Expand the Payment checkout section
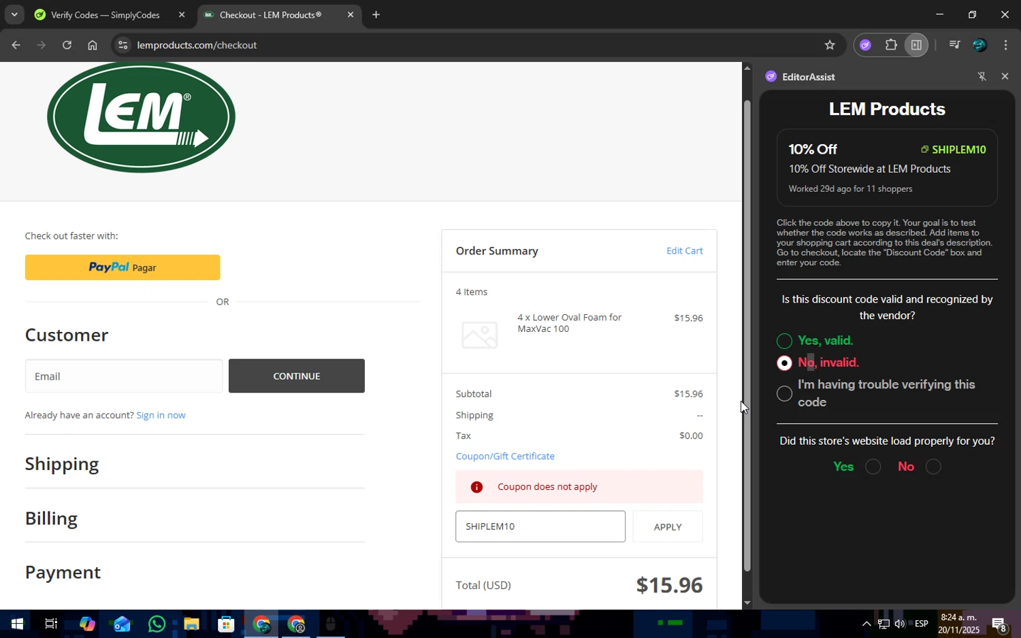 (x=63, y=573)
